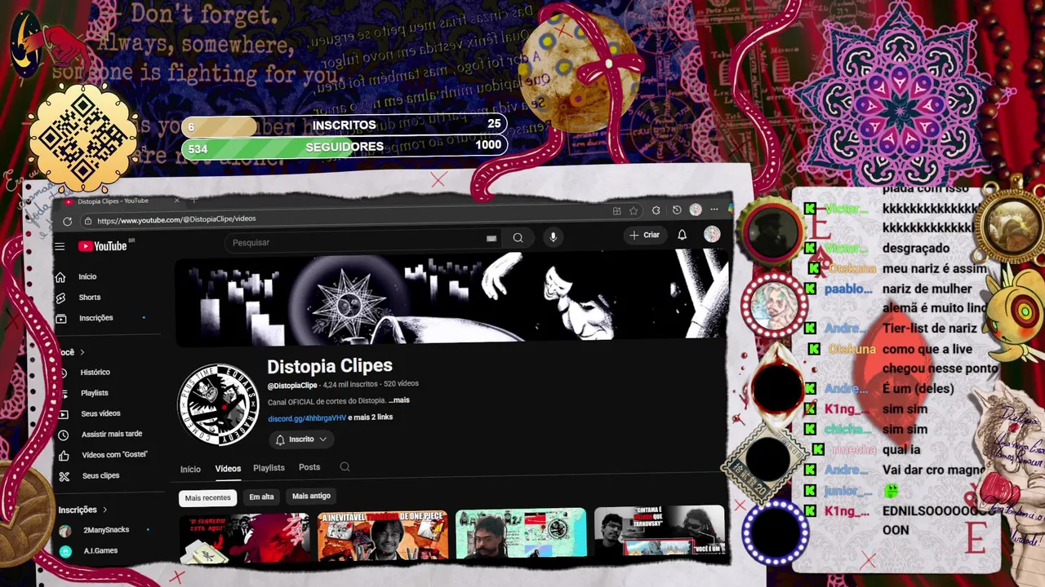Open the Distopia Clipes channel avatar
This screenshot has height=587, width=1045.
pyautogui.click(x=218, y=404)
